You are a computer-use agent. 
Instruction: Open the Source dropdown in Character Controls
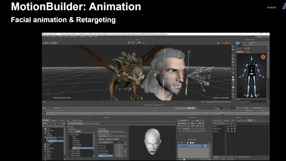tap(258, 45)
